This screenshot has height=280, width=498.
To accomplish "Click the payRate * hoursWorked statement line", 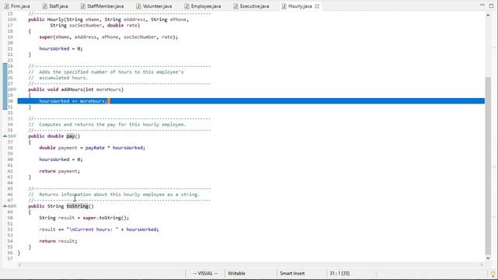I will (x=92, y=148).
